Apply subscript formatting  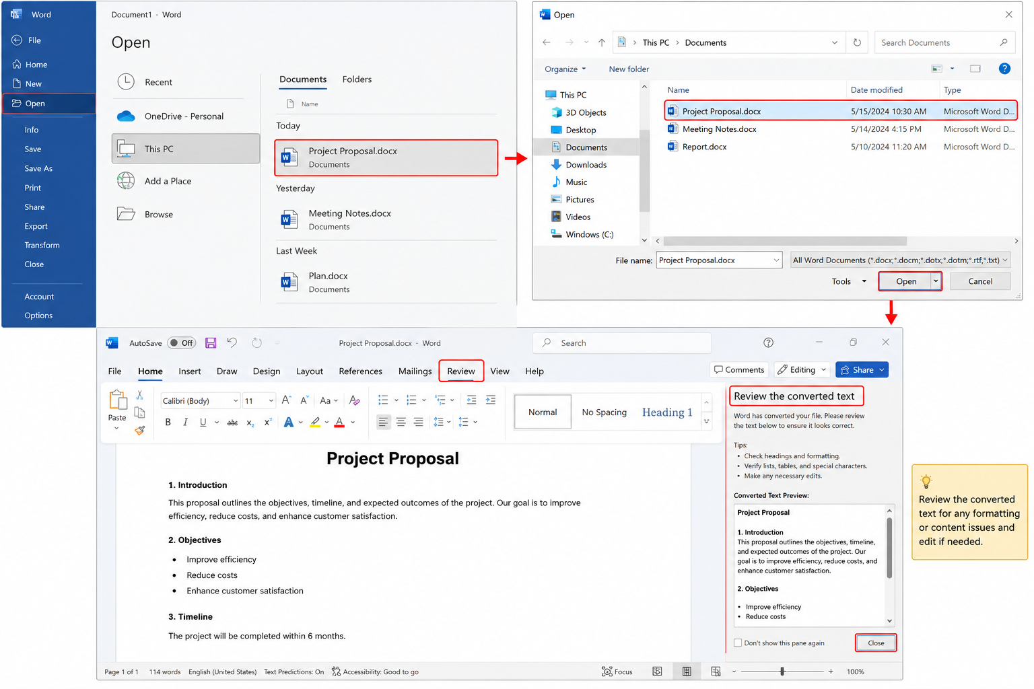coord(250,423)
